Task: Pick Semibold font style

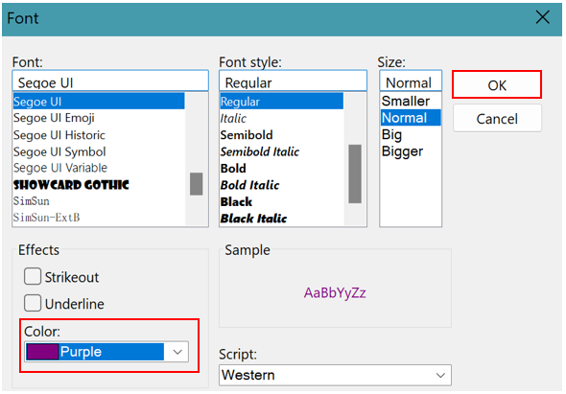Action: point(247,135)
